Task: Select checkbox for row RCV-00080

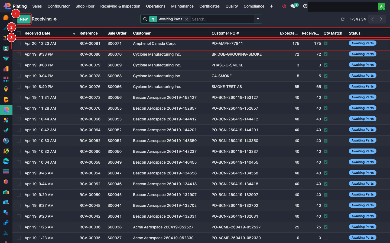Action: coord(19,54)
